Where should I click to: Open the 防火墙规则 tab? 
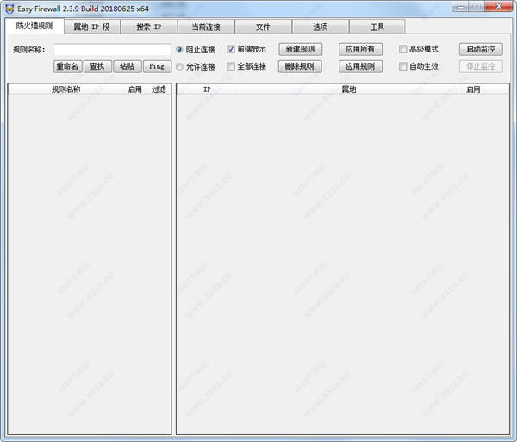(x=34, y=26)
